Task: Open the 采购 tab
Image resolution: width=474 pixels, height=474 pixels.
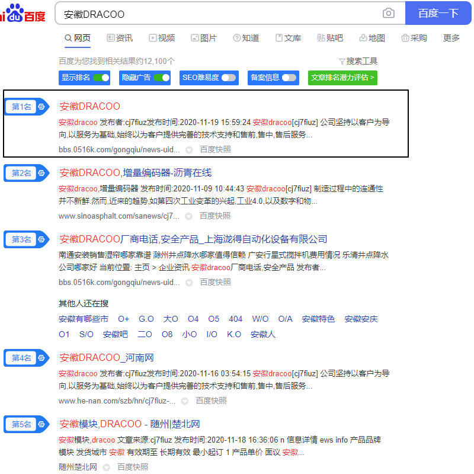Action: pyautogui.click(x=414, y=38)
